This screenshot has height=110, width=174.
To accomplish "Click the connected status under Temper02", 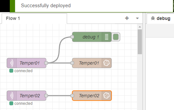I will (x=23, y=103).
